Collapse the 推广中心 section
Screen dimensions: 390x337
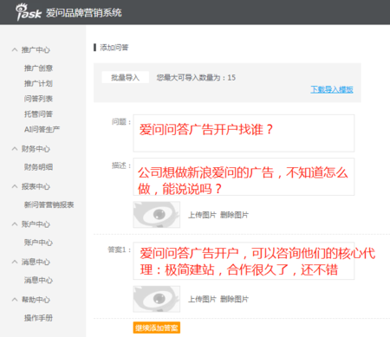31,49
